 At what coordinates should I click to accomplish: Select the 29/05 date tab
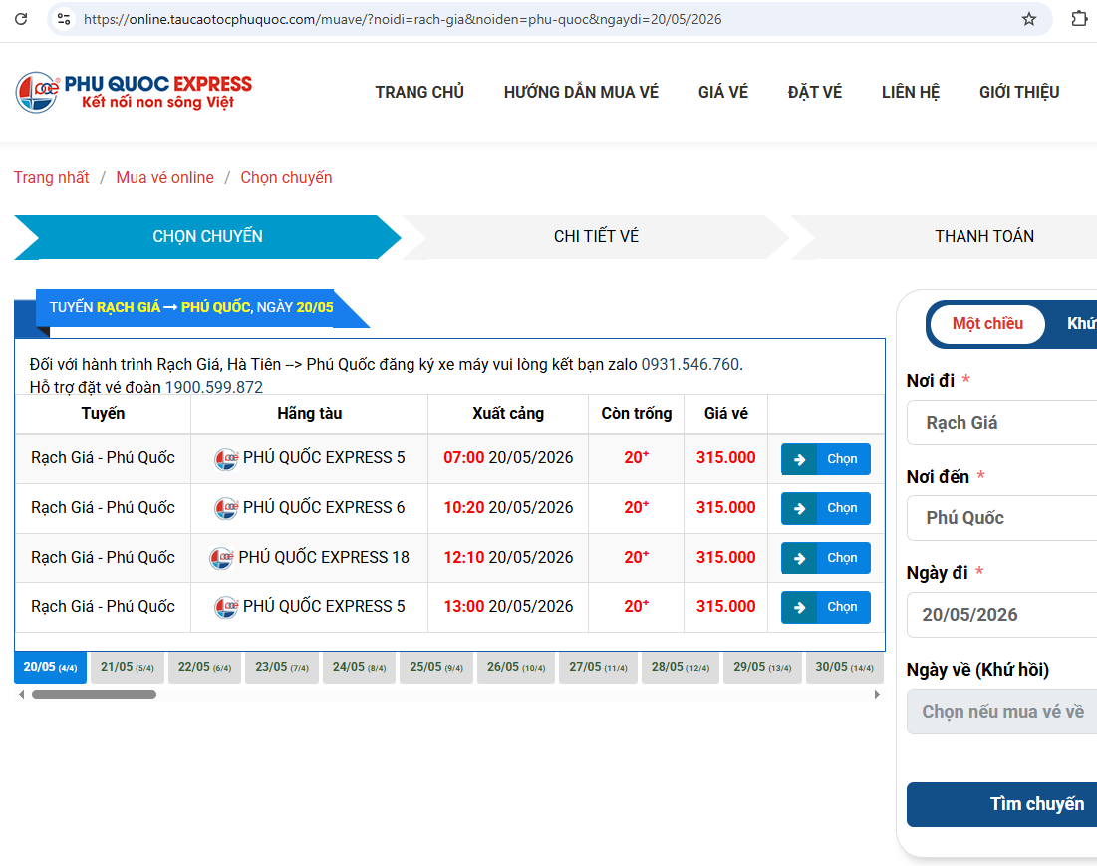pos(762,668)
